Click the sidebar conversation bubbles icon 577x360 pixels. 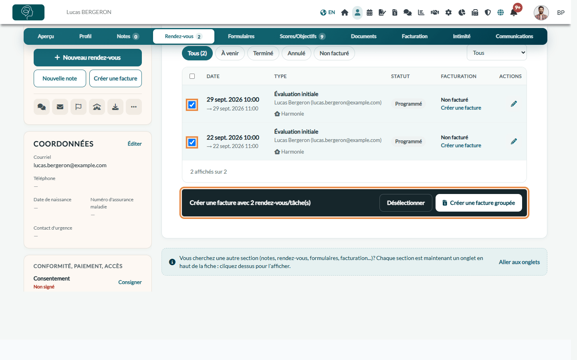pyautogui.click(x=42, y=107)
